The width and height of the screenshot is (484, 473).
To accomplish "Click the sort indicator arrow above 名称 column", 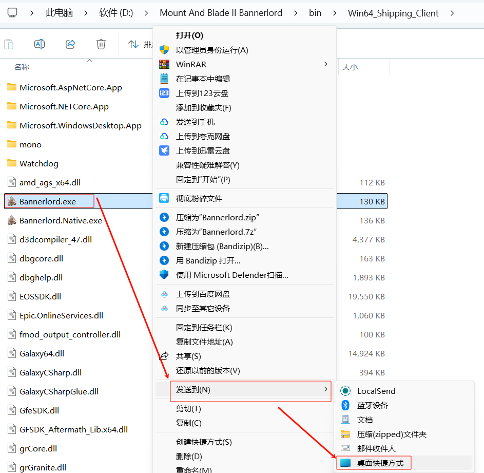I will coord(89,60).
